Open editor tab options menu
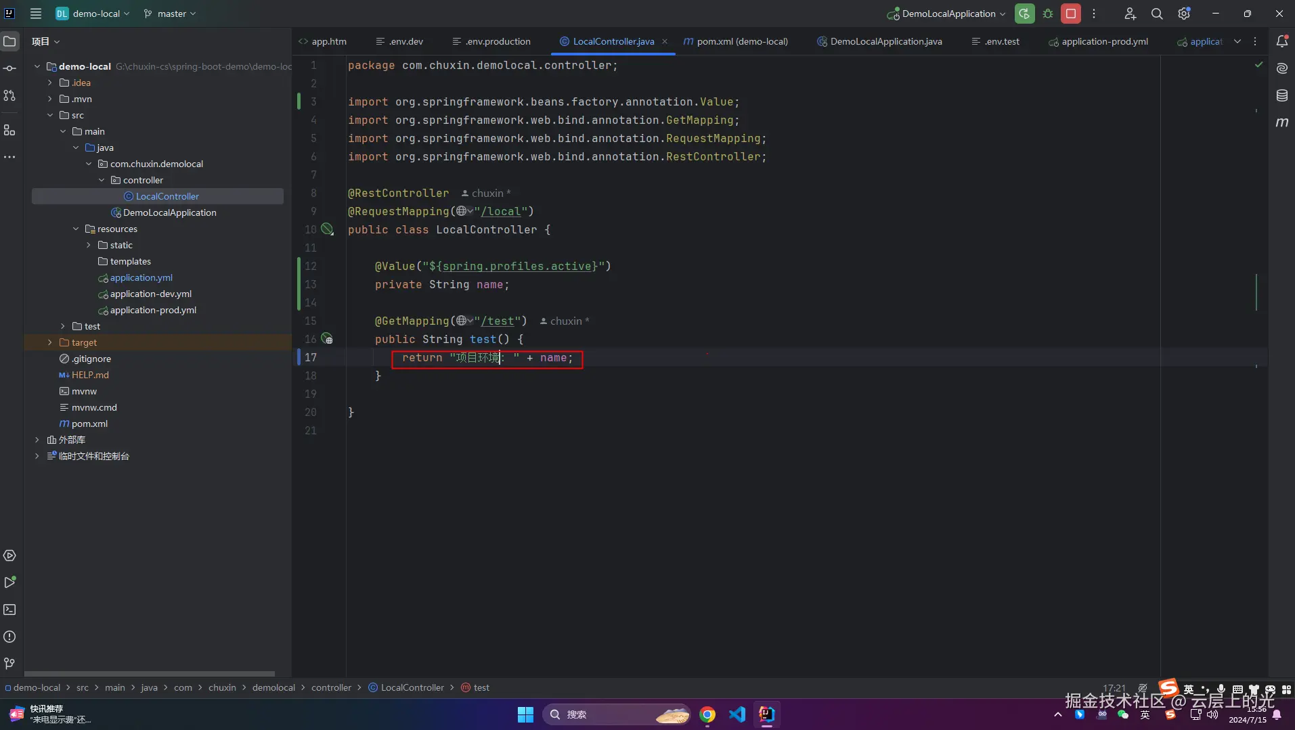Viewport: 1295px width, 730px height. tap(1255, 41)
